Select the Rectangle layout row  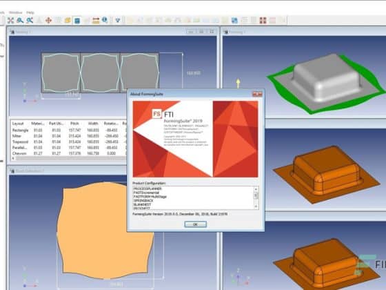pyautogui.click(x=69, y=130)
